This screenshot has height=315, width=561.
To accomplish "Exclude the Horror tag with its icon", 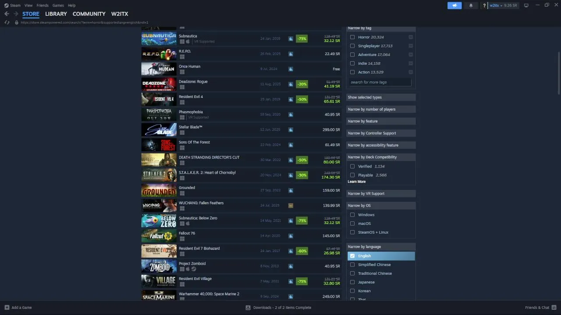I will (x=411, y=37).
